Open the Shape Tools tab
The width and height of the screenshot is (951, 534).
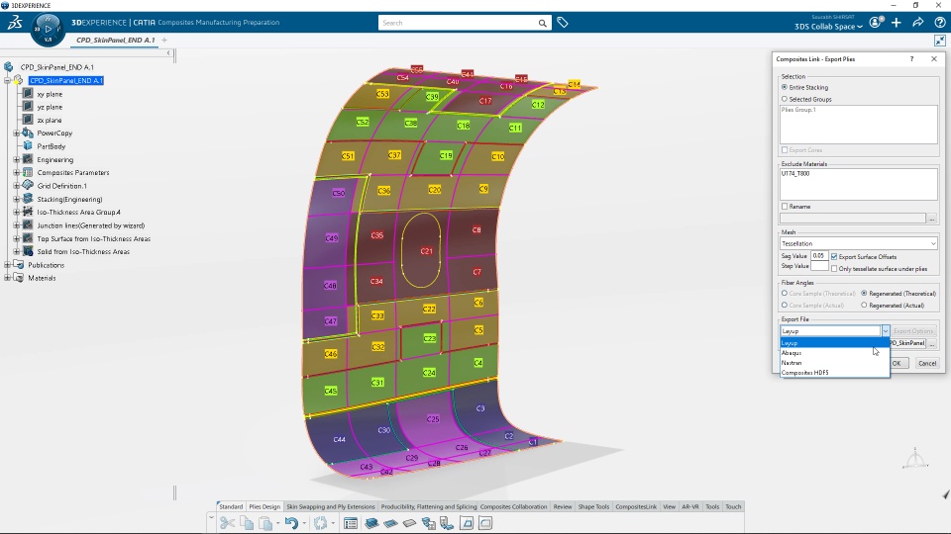(x=593, y=506)
